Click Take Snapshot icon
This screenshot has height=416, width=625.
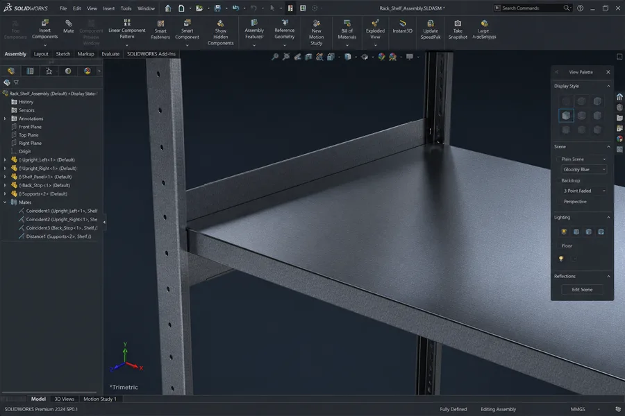click(x=458, y=24)
